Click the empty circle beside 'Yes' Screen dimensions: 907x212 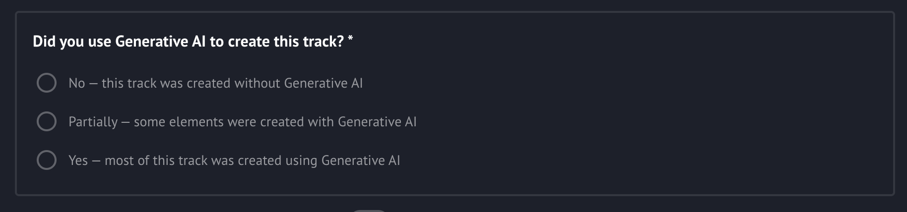[47, 160]
